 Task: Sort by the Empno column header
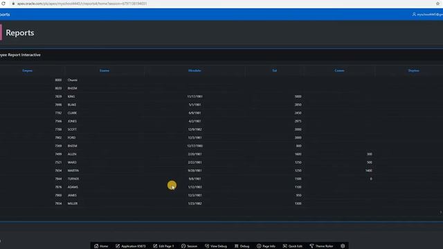pyautogui.click(x=28, y=71)
